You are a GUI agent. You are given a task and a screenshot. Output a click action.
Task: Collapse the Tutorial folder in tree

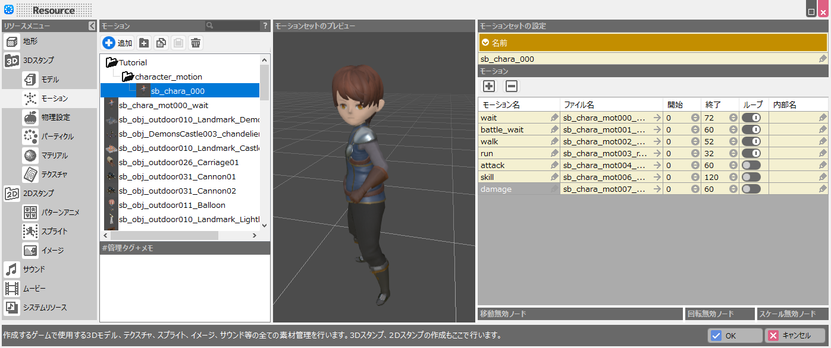(111, 62)
